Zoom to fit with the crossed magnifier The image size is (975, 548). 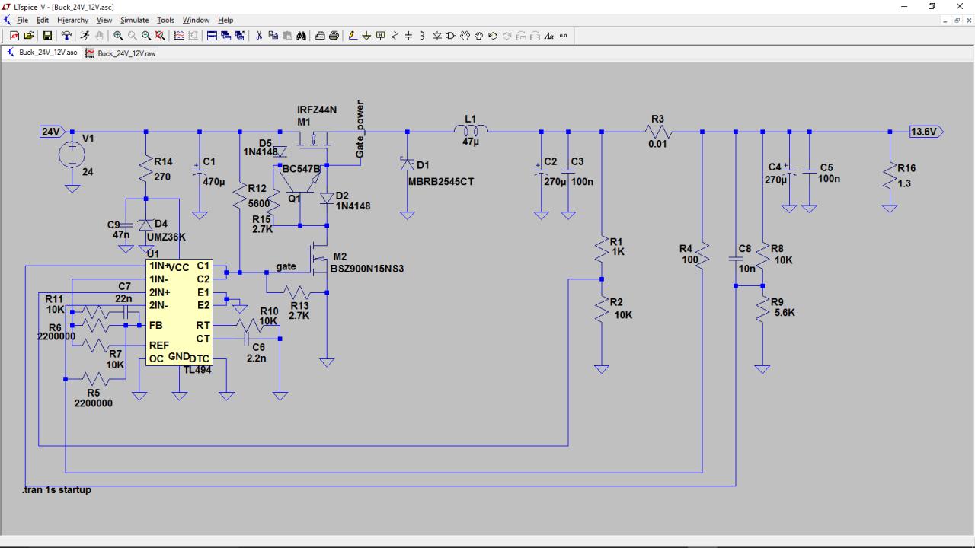[160, 36]
